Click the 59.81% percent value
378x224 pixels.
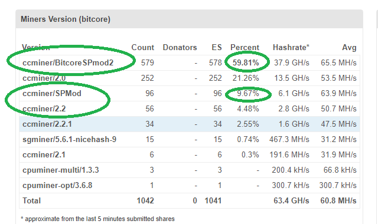click(x=246, y=63)
